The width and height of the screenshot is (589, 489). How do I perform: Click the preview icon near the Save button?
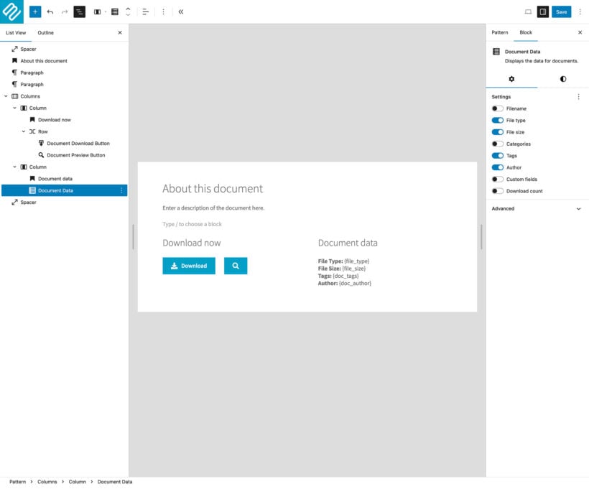click(529, 11)
